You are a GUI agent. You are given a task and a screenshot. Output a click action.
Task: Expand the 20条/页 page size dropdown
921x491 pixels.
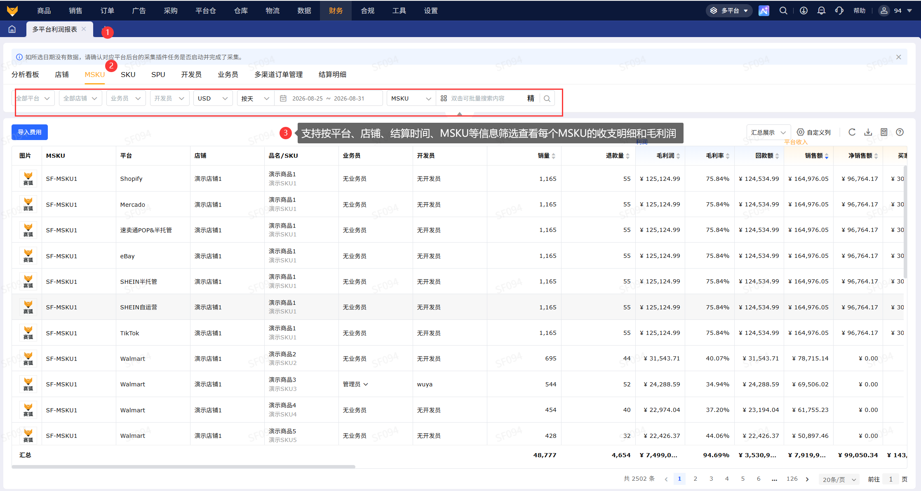pos(839,479)
